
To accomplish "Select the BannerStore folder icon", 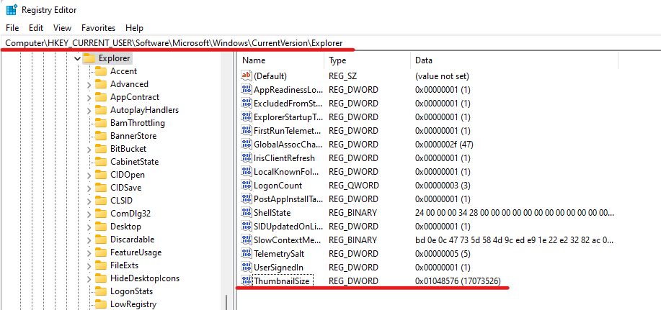I will [101, 136].
